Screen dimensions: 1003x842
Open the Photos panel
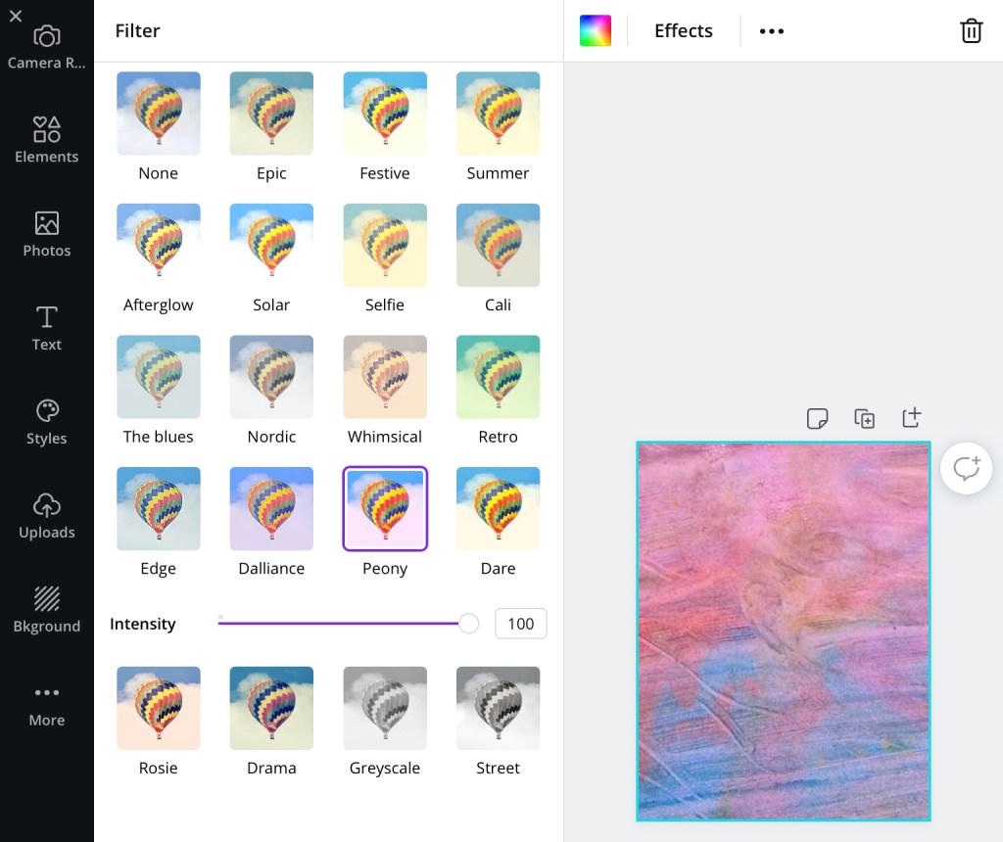click(x=46, y=234)
